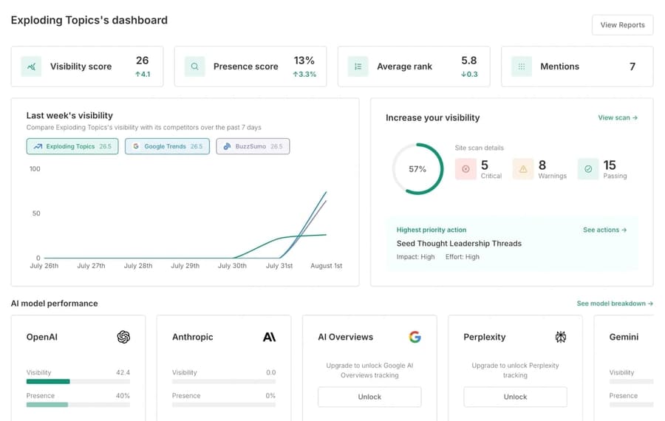Screen dimensions: 665x421
Task: Click the Anthropic logo icon
Action: pyautogui.click(x=269, y=337)
